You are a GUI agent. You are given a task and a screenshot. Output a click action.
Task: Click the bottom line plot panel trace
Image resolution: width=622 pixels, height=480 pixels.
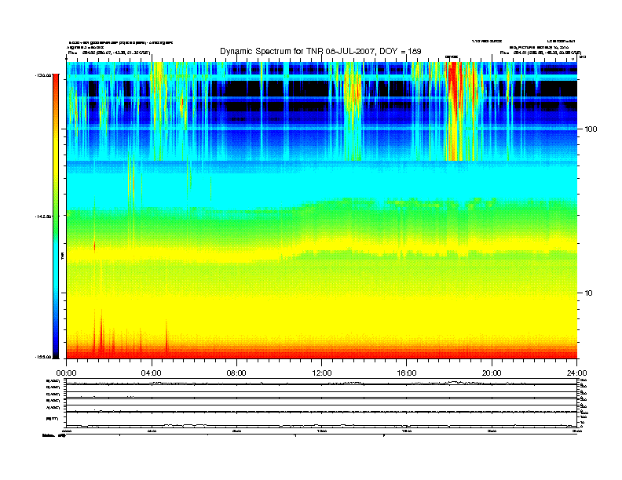[321, 426]
